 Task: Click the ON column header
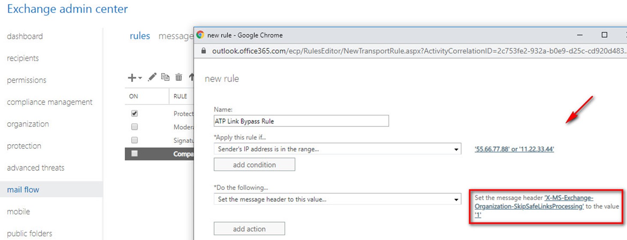[x=134, y=96]
